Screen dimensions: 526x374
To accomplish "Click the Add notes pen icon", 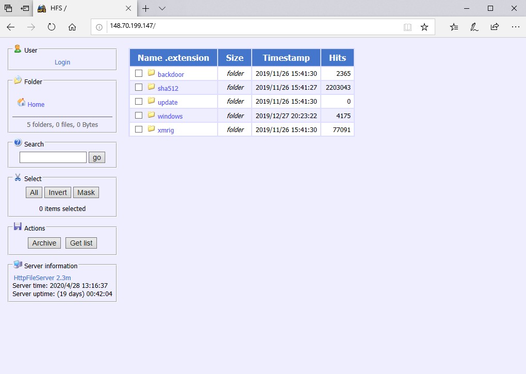I will coord(474,27).
